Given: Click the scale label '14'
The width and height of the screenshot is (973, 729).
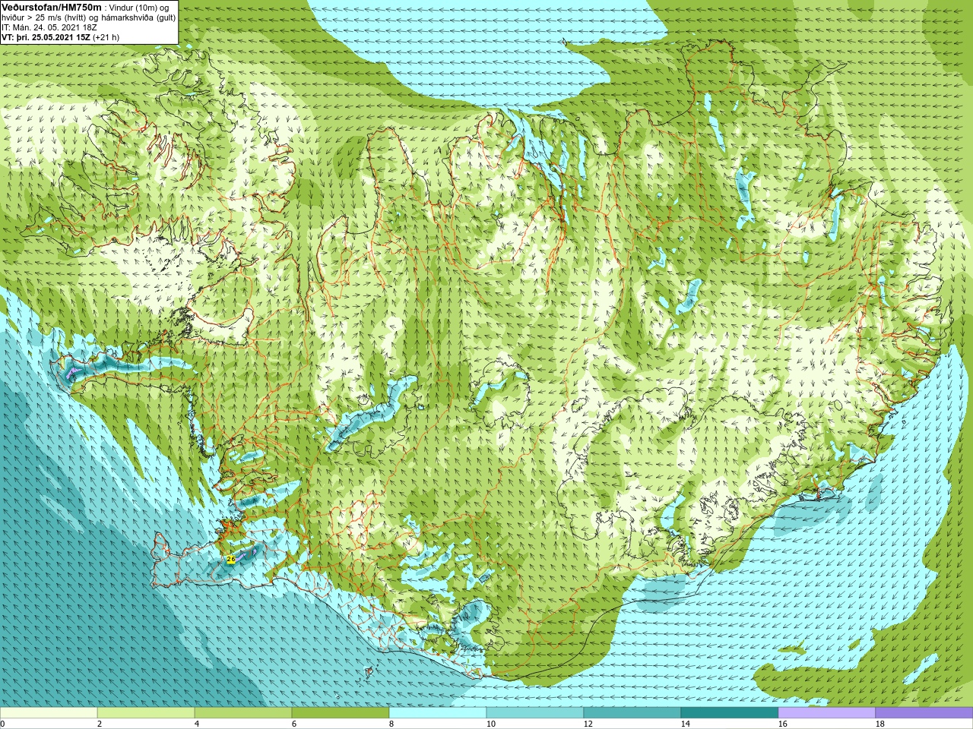Looking at the screenshot, I should coord(685,724).
